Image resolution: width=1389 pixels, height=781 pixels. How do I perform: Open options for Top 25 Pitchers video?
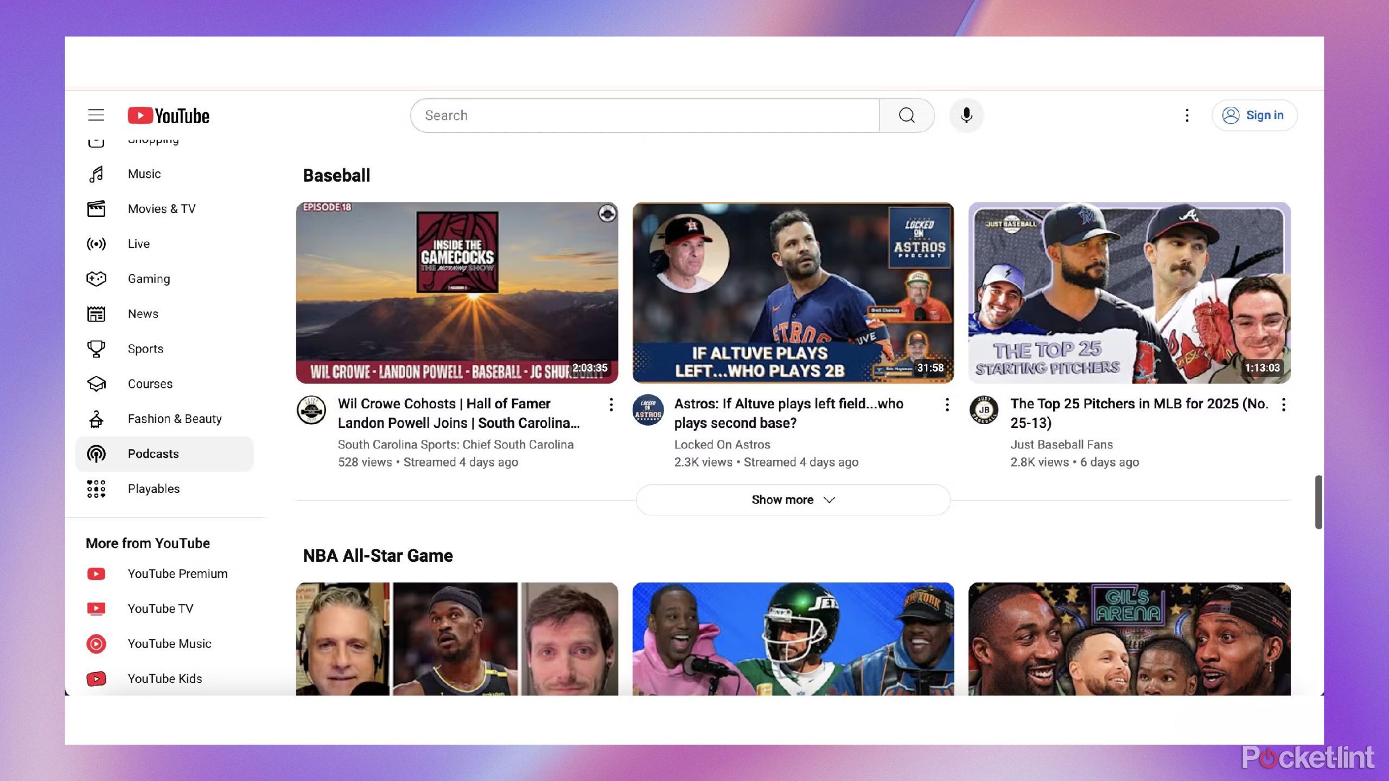click(x=1283, y=405)
